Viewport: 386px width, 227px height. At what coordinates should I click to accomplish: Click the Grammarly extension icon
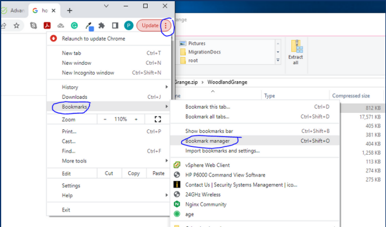click(x=74, y=25)
